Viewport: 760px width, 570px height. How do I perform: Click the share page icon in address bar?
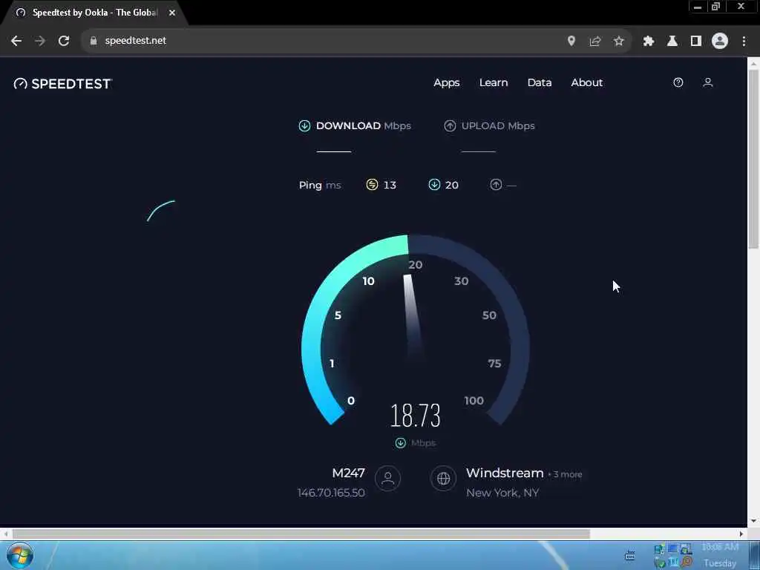click(x=594, y=42)
